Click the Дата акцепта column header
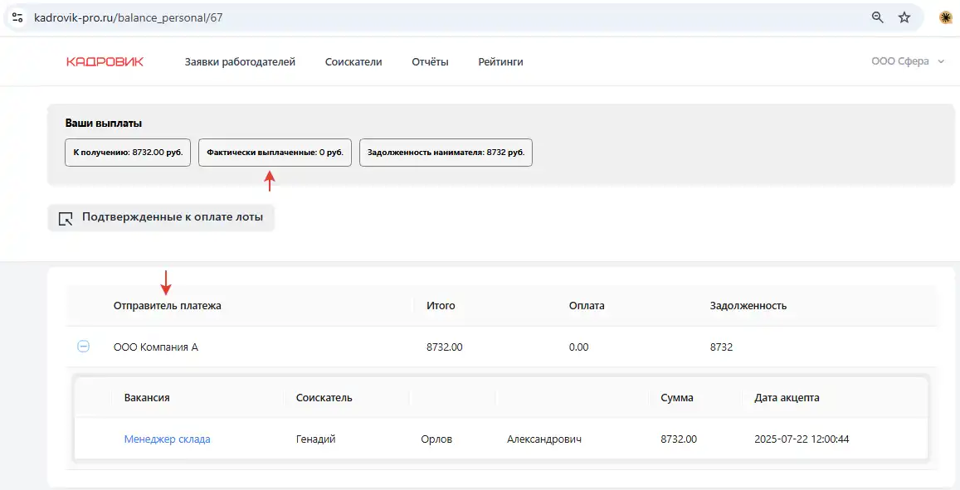 787,397
